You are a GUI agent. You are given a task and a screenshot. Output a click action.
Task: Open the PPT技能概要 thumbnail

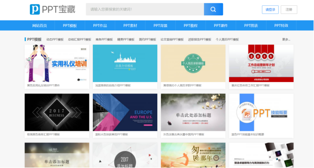(x=261, y=112)
